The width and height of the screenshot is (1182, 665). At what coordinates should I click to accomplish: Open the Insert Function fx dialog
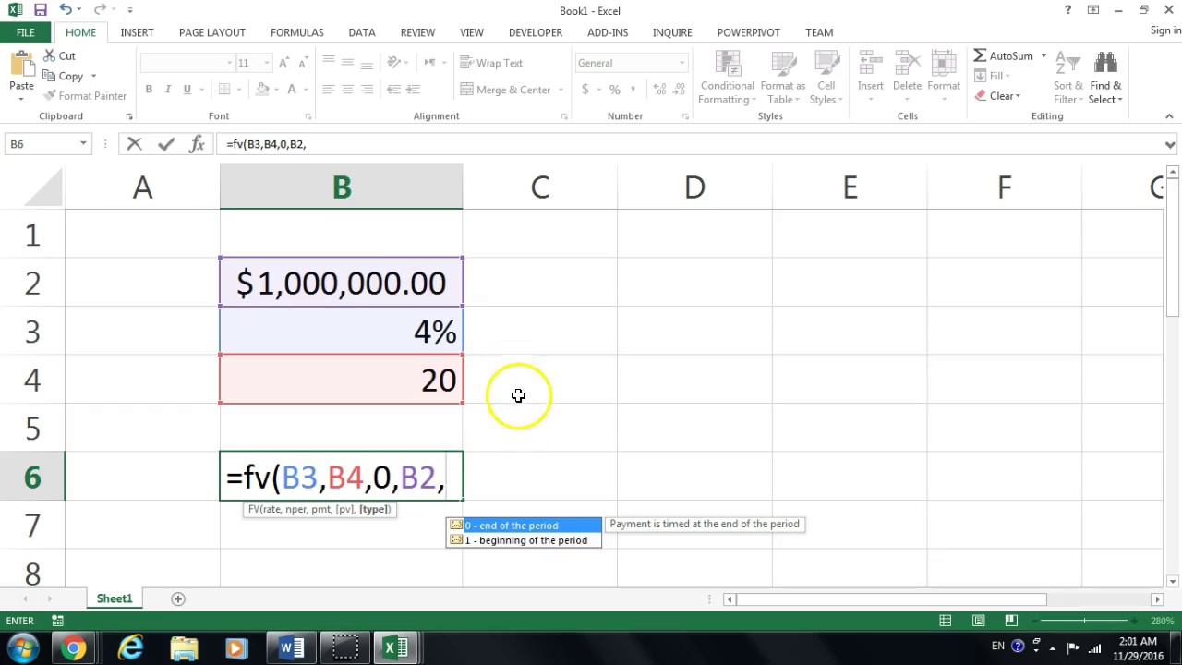(197, 144)
